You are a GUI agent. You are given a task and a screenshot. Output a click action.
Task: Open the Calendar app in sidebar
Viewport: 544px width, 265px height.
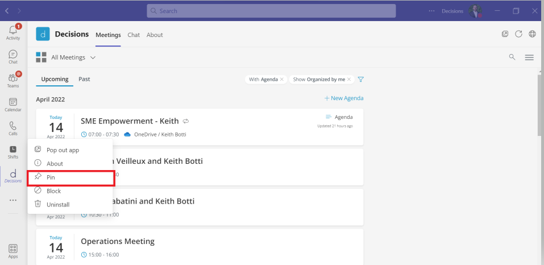point(13,105)
